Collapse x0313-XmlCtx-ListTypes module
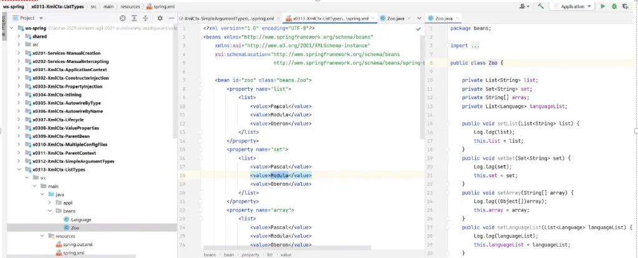Viewport: 638px width, 258px height. click(19, 170)
